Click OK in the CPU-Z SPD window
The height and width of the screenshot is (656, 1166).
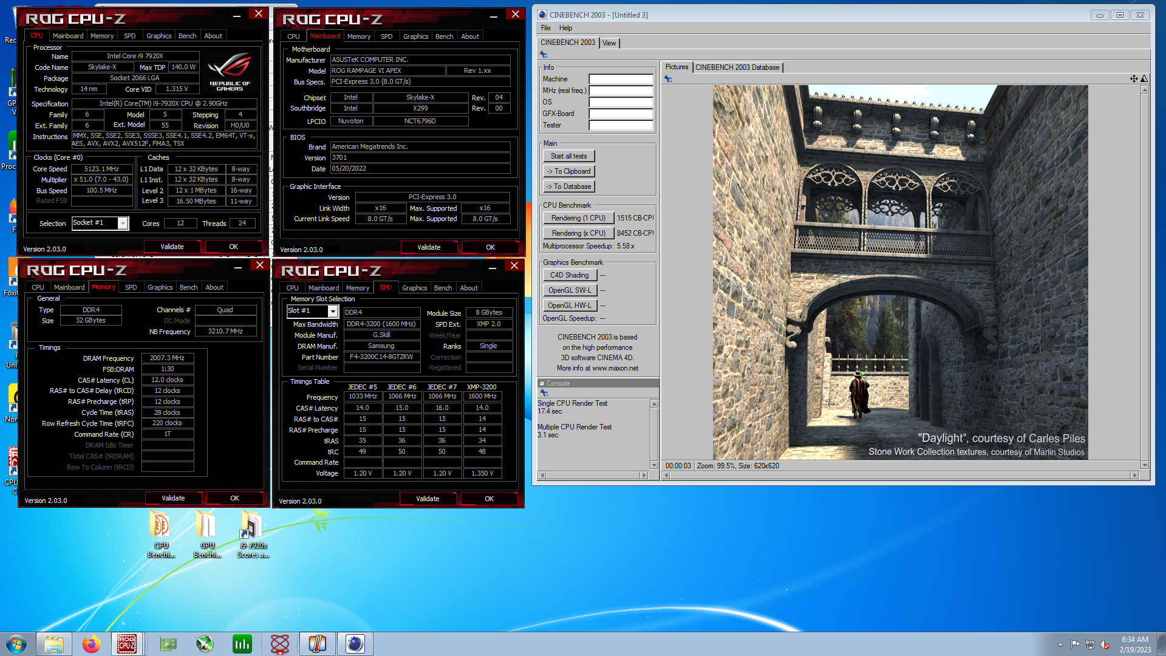(489, 499)
